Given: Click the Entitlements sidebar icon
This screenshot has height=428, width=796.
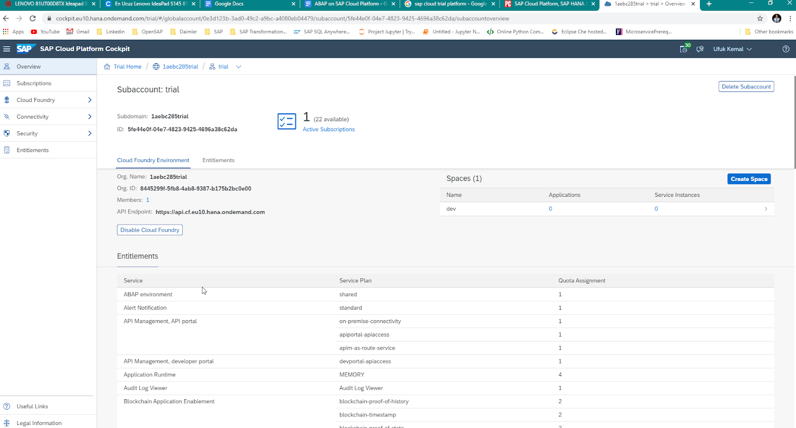Looking at the screenshot, I should click(x=7, y=150).
